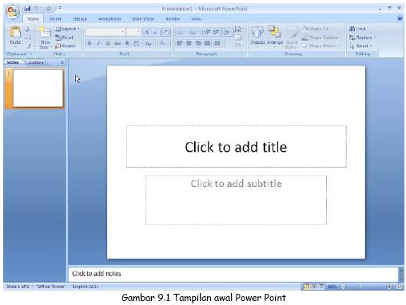Open the Office Button menu
The height and width of the screenshot is (305, 406).
coord(13,12)
